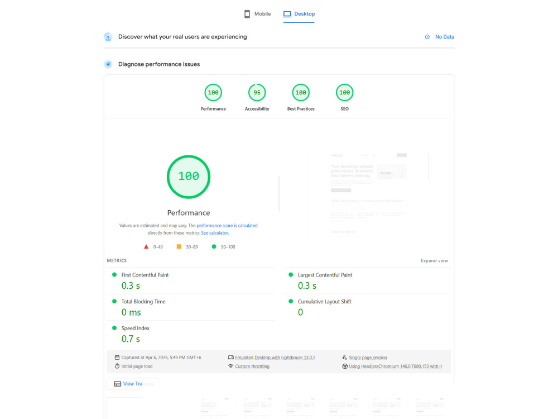
Task: Click the info icon beside No Data
Action: (x=427, y=37)
